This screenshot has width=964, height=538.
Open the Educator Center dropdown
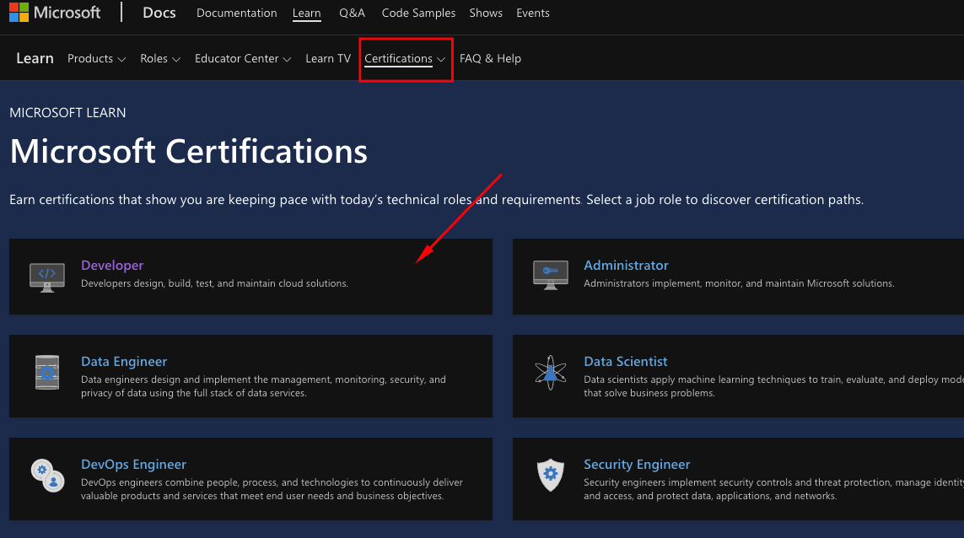243,58
